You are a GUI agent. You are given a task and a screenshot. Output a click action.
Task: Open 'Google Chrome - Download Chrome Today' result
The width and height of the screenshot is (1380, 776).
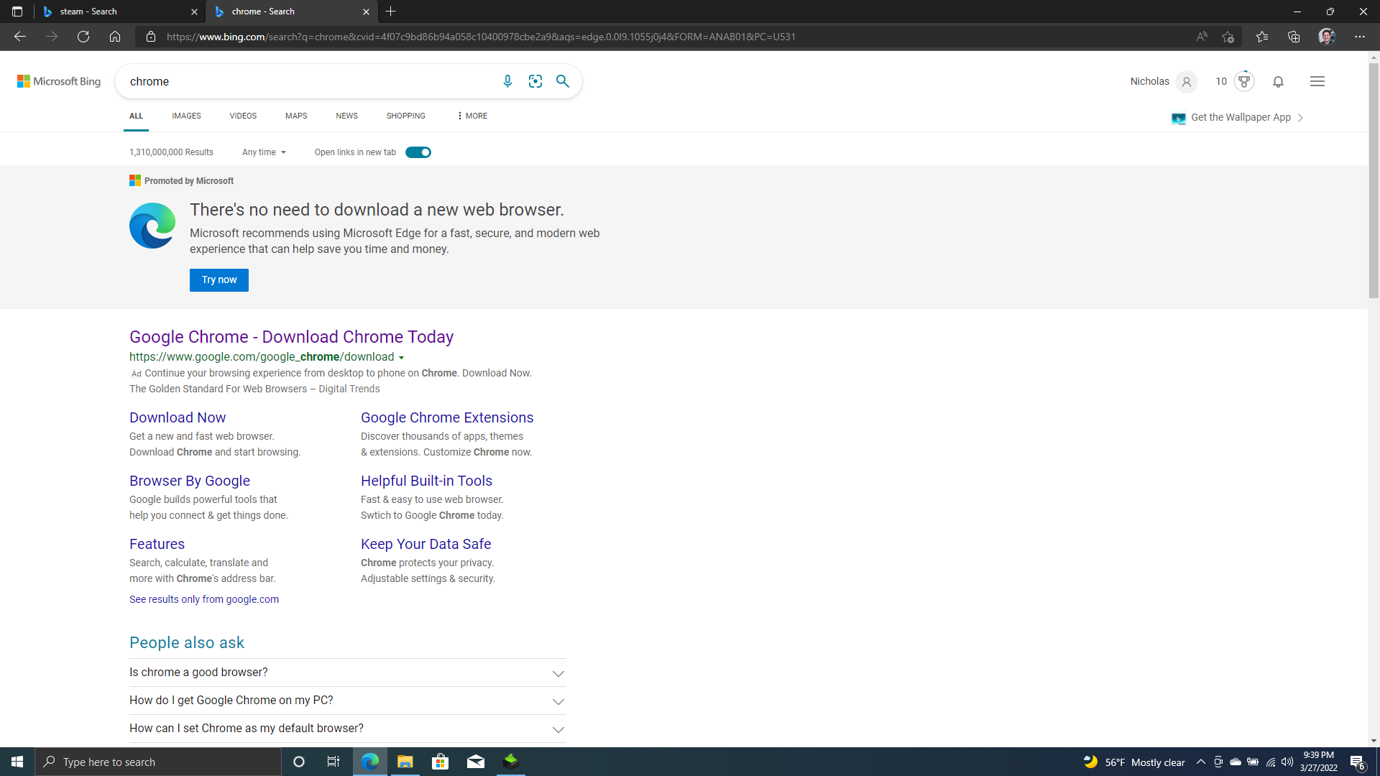(291, 337)
